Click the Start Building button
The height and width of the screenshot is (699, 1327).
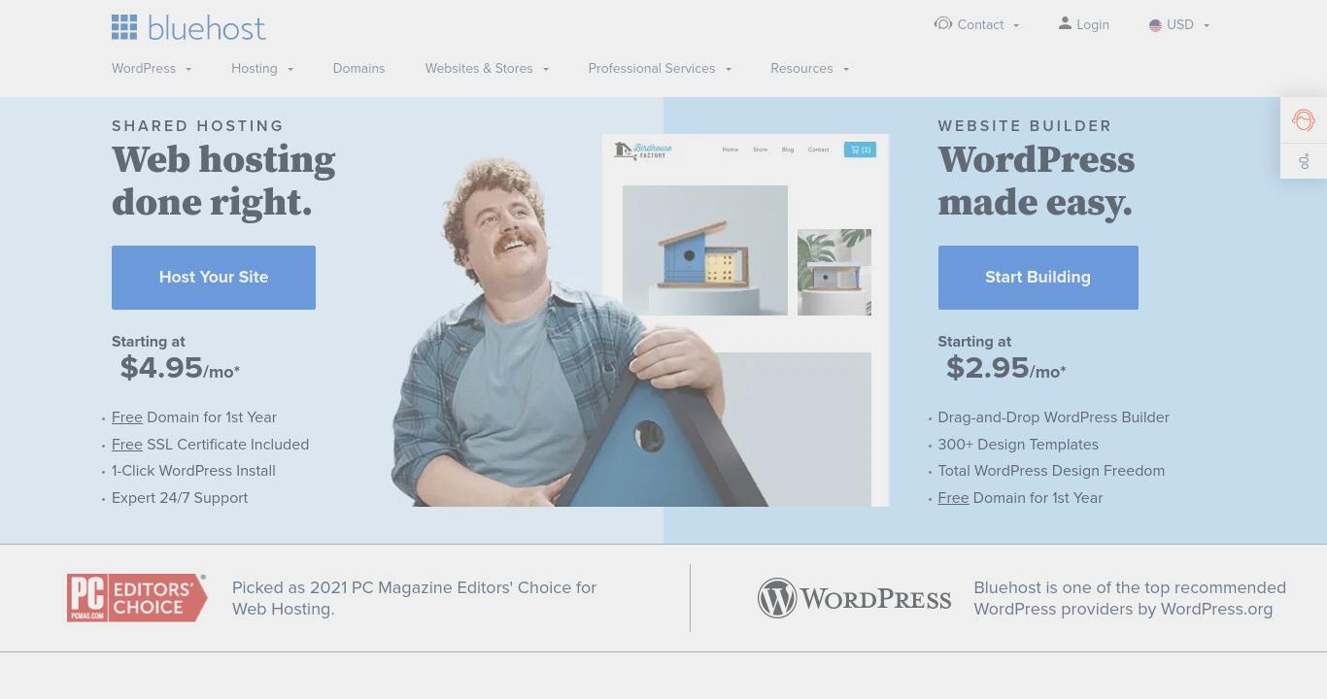point(1038,278)
